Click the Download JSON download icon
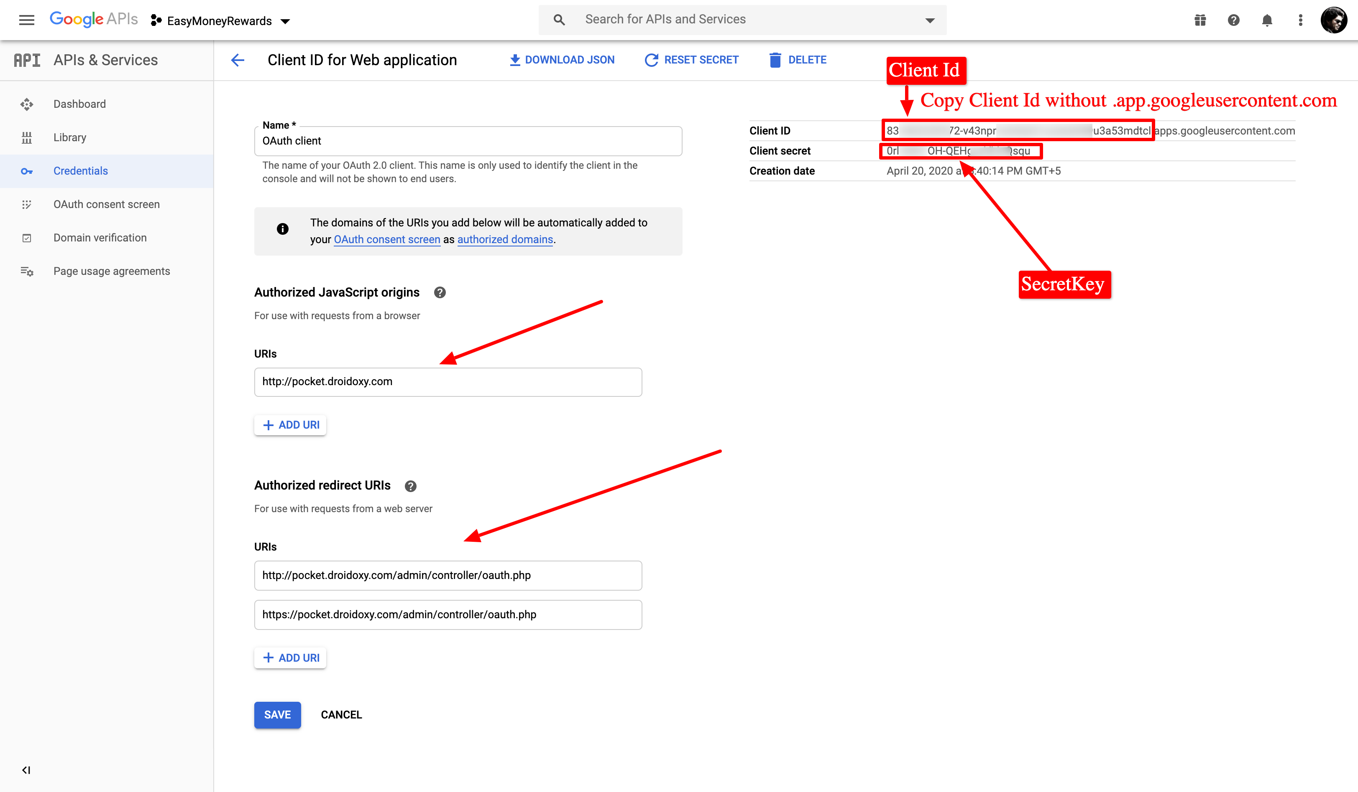 515,59
